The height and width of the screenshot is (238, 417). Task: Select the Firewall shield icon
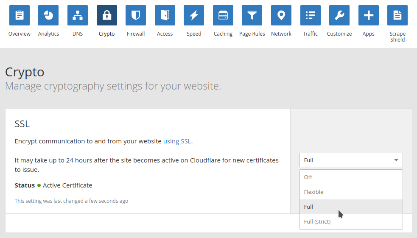136,16
